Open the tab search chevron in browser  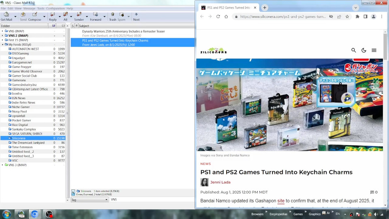(355, 8)
